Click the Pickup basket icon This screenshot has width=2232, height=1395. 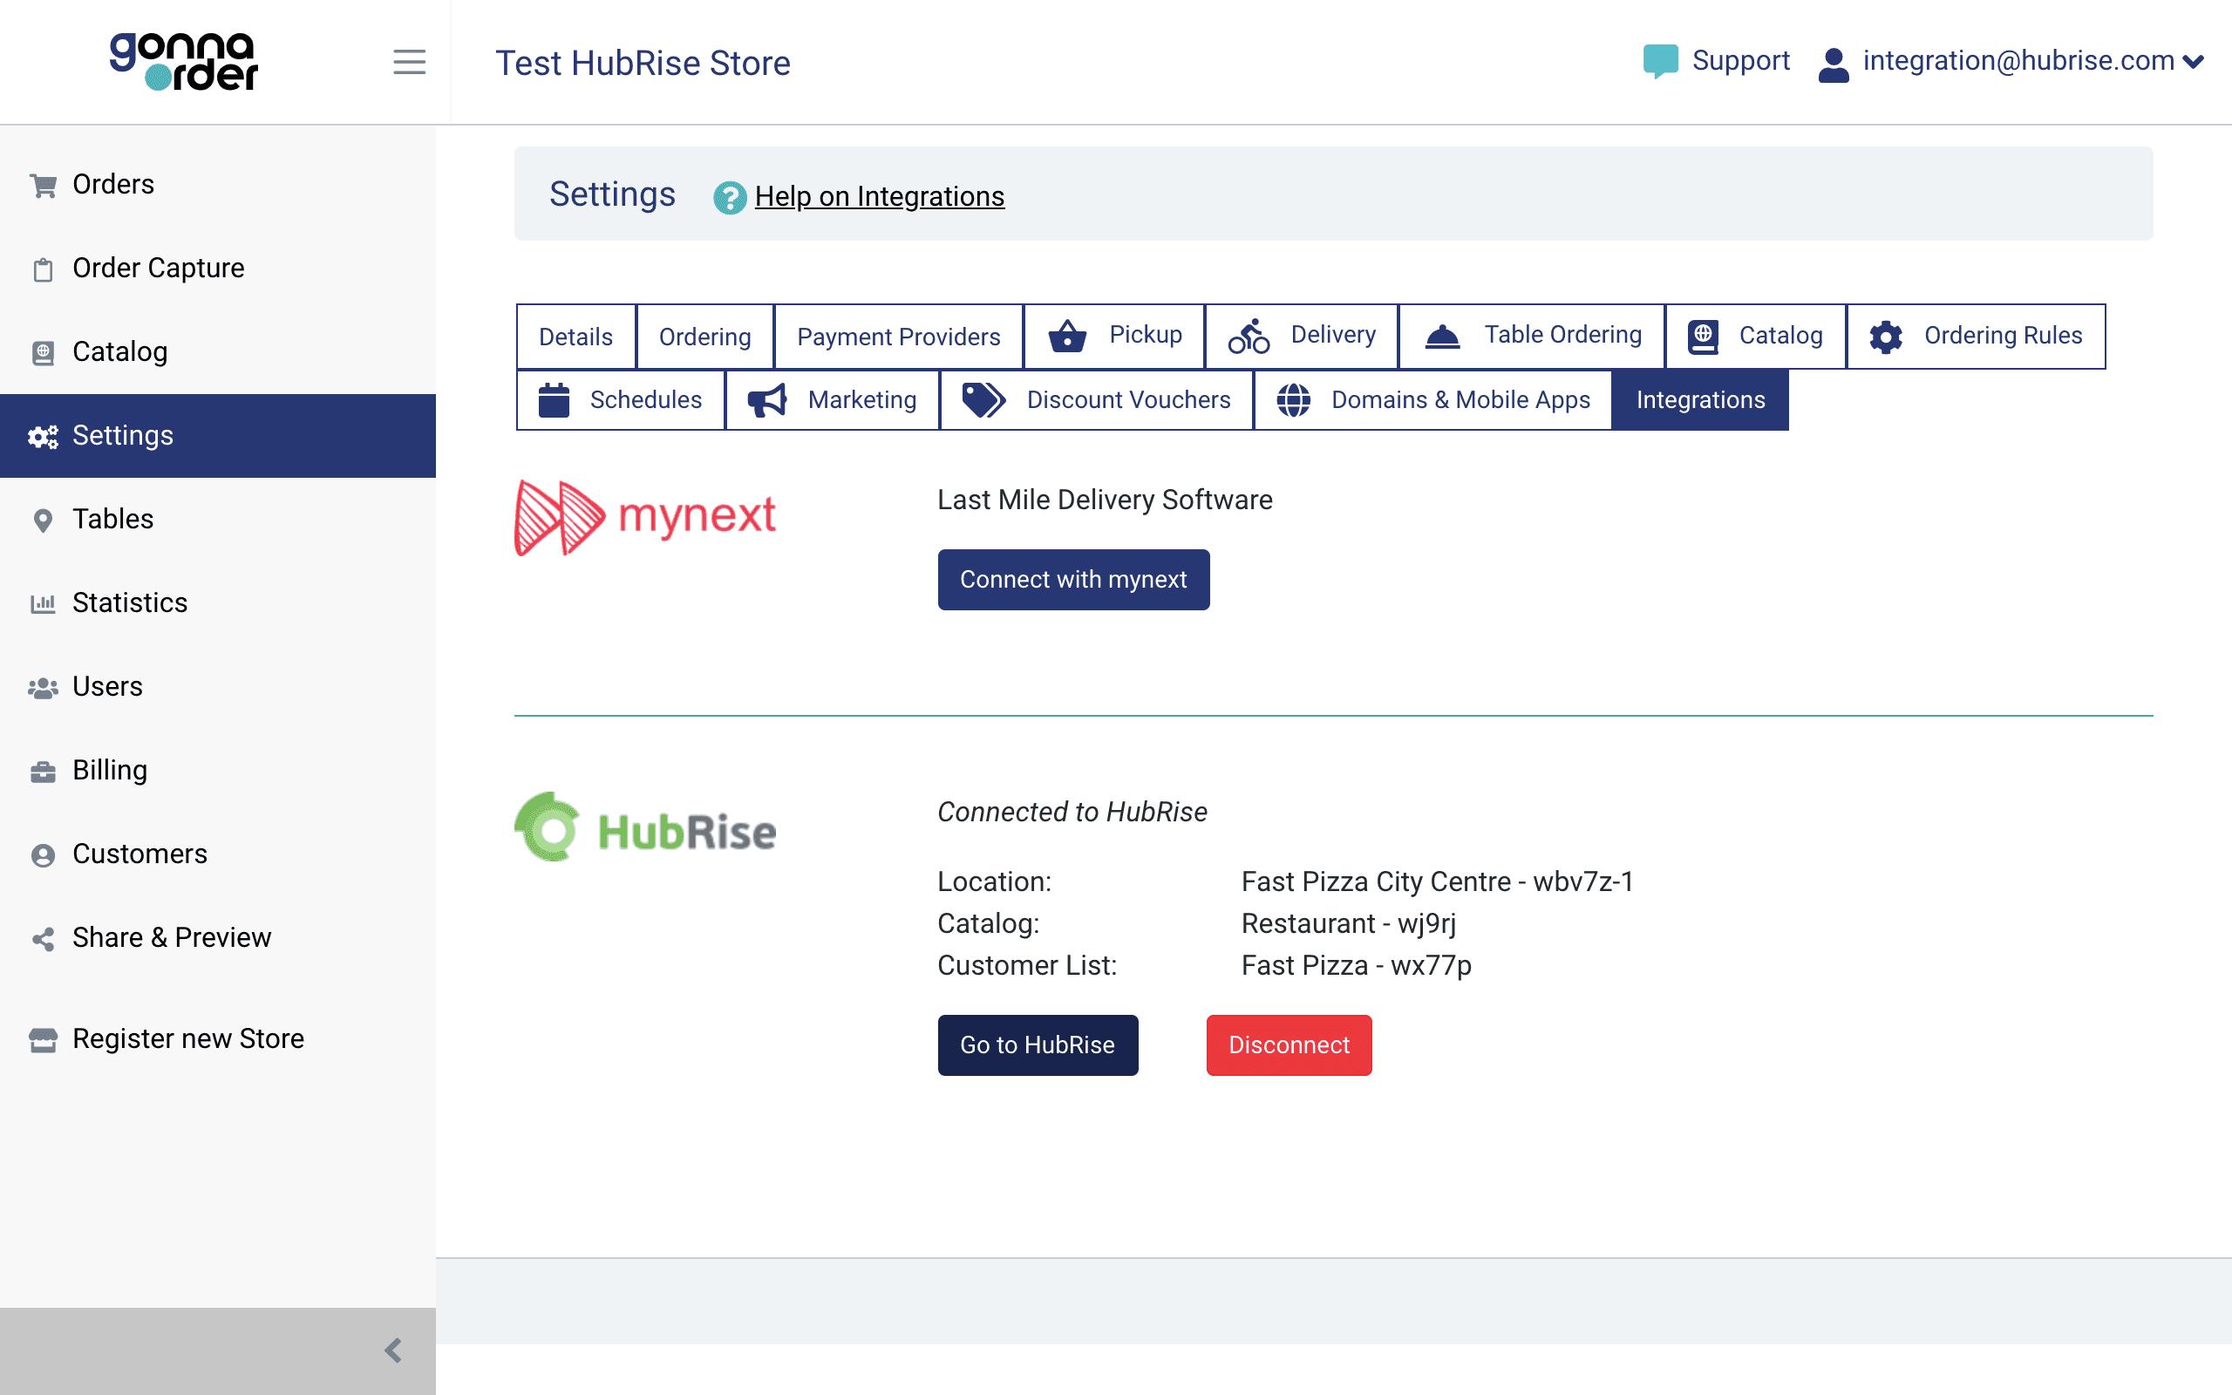click(x=1066, y=335)
